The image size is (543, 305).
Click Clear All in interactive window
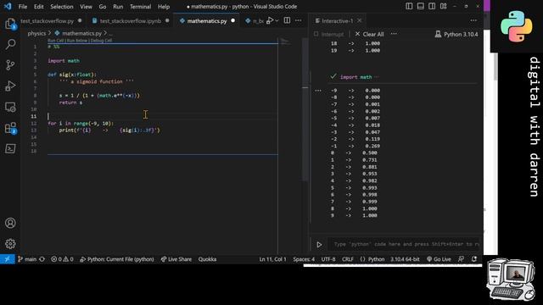[369, 34]
